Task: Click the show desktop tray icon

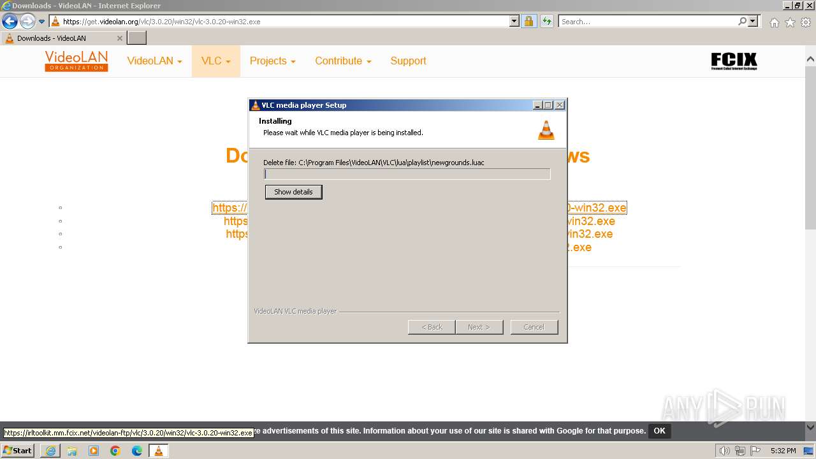Action: (x=808, y=451)
